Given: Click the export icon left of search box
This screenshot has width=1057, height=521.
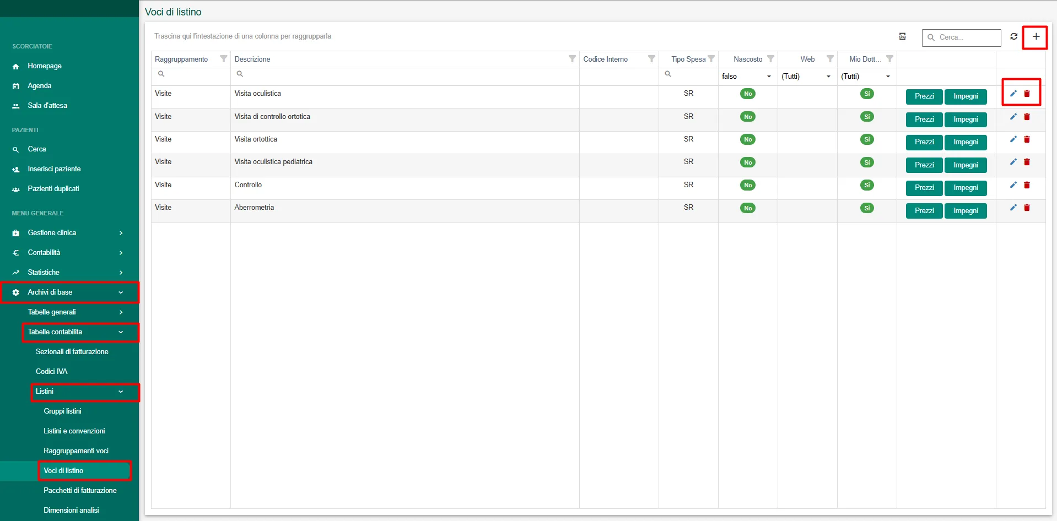Looking at the screenshot, I should 902,36.
